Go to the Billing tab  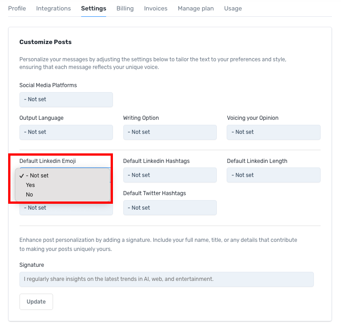(x=125, y=8)
